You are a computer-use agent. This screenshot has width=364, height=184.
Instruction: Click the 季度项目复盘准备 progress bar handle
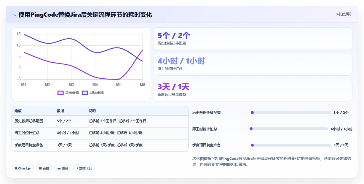pyautogui.click(x=252, y=145)
